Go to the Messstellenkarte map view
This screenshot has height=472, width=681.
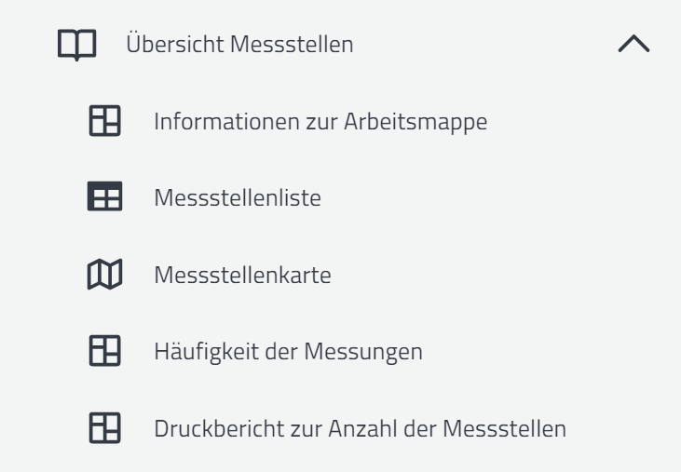coord(244,276)
